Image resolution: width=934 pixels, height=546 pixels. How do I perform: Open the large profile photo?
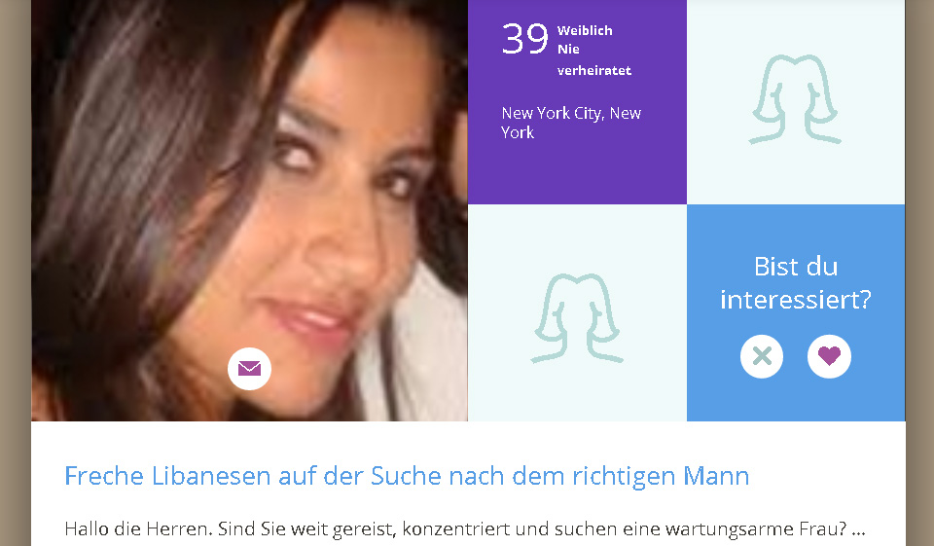click(250, 210)
